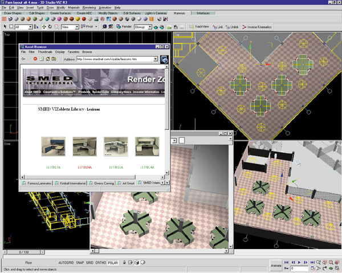Select the Formica Laminates browser tab
The width and height of the screenshot is (342, 273).
pyautogui.click(x=36, y=183)
